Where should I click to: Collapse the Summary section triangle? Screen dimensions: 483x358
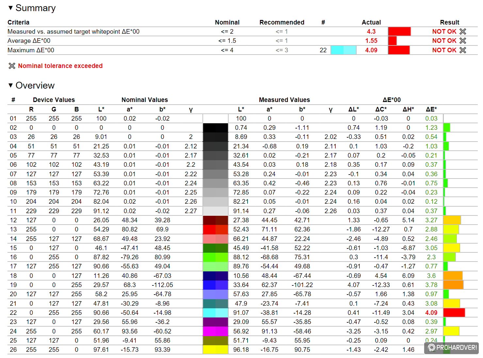[10, 8]
